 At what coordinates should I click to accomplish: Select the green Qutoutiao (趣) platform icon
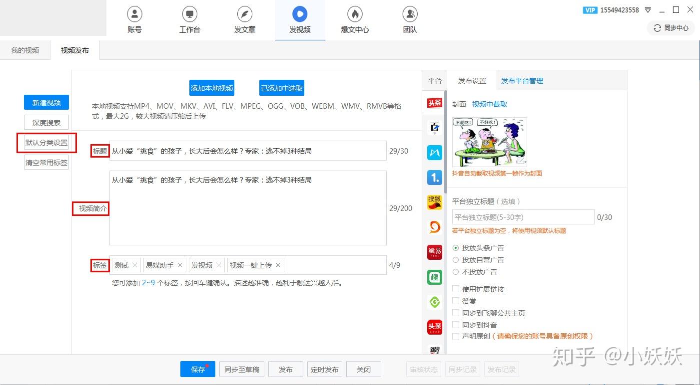coord(435,277)
